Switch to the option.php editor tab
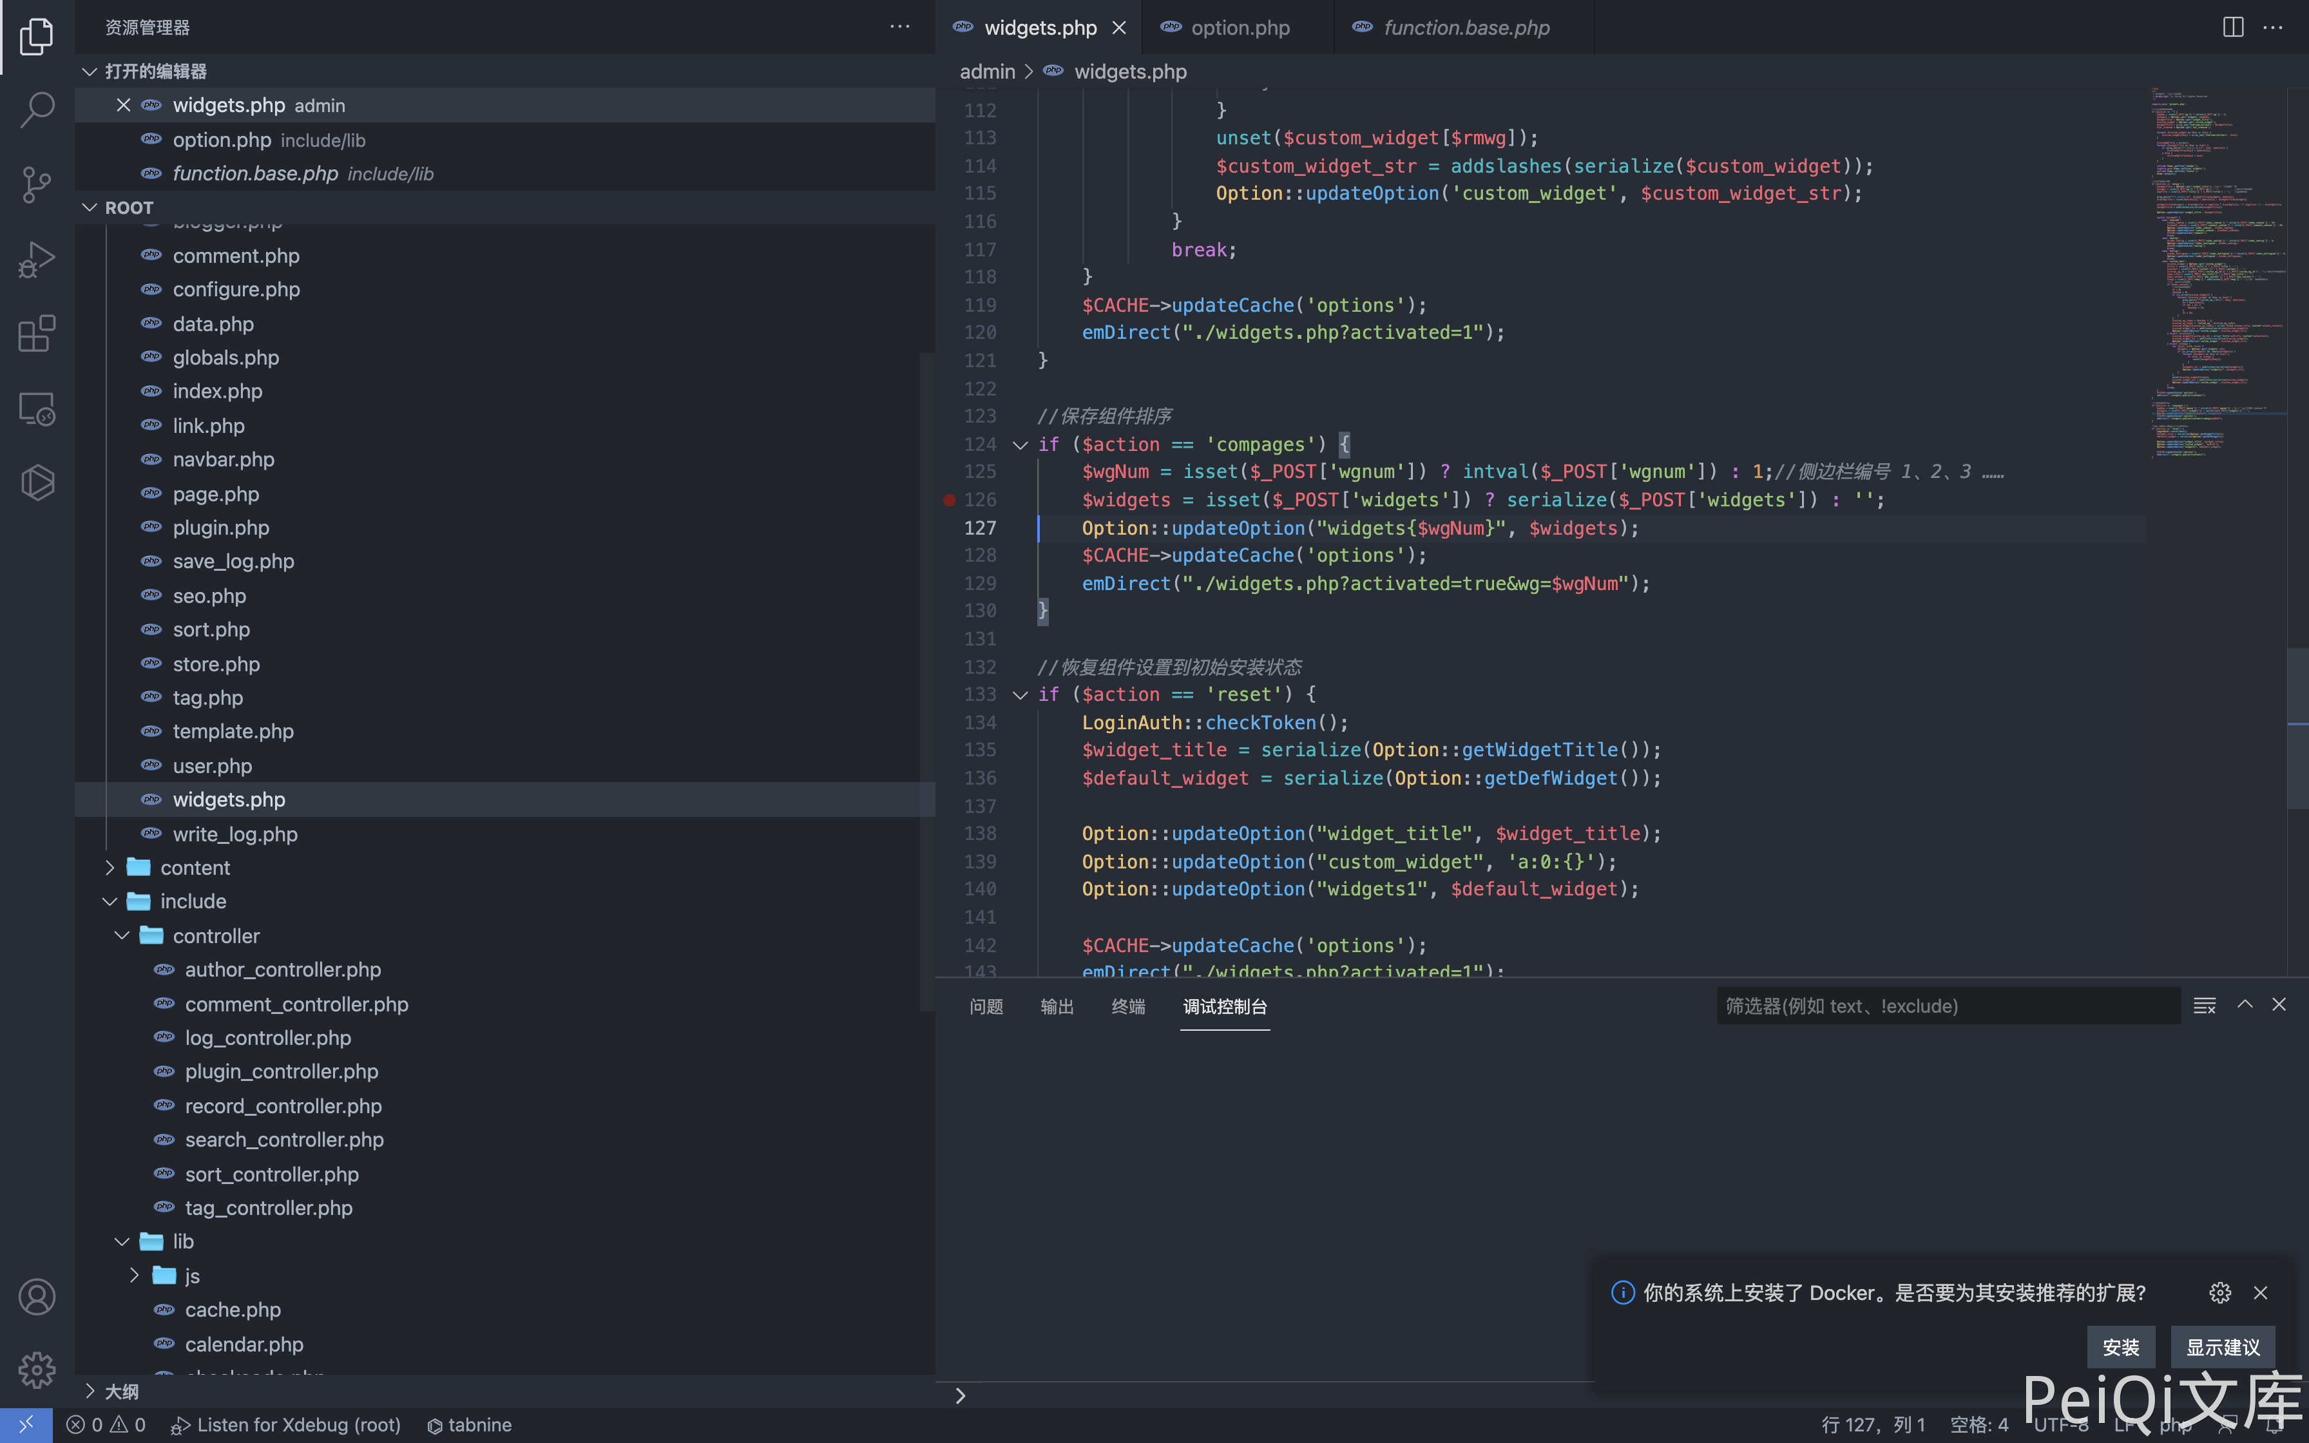Viewport: 2309px width, 1443px height. (x=1240, y=28)
